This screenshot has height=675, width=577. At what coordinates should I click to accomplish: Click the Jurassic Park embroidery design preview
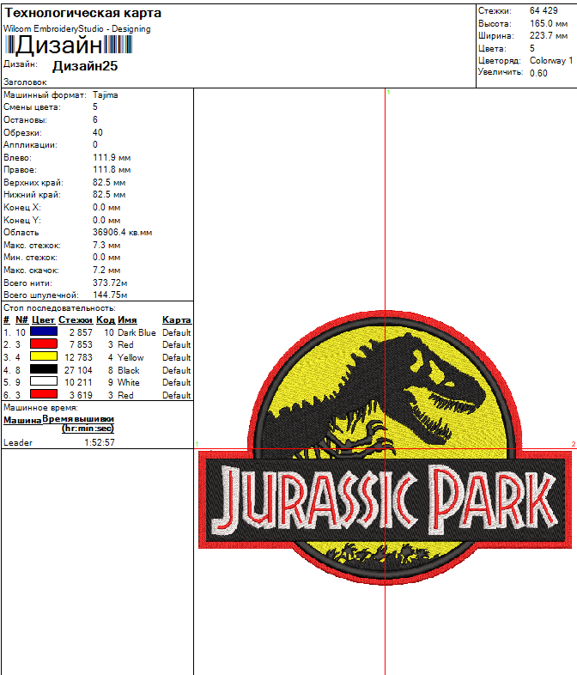pyautogui.click(x=386, y=447)
